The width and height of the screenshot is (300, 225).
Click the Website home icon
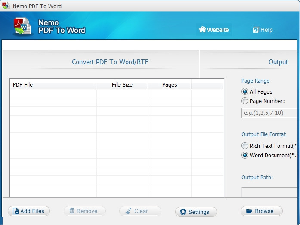click(x=202, y=29)
